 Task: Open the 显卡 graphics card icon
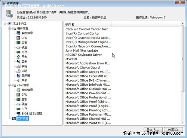18,62
